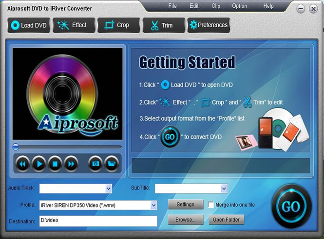Open the Option menu

[x=239, y=6]
